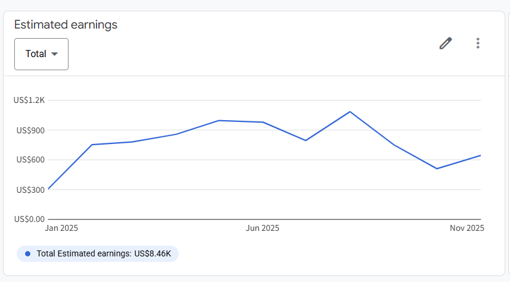Click the line's data point above Jun 2025
The height and width of the screenshot is (282, 510).
click(x=263, y=122)
